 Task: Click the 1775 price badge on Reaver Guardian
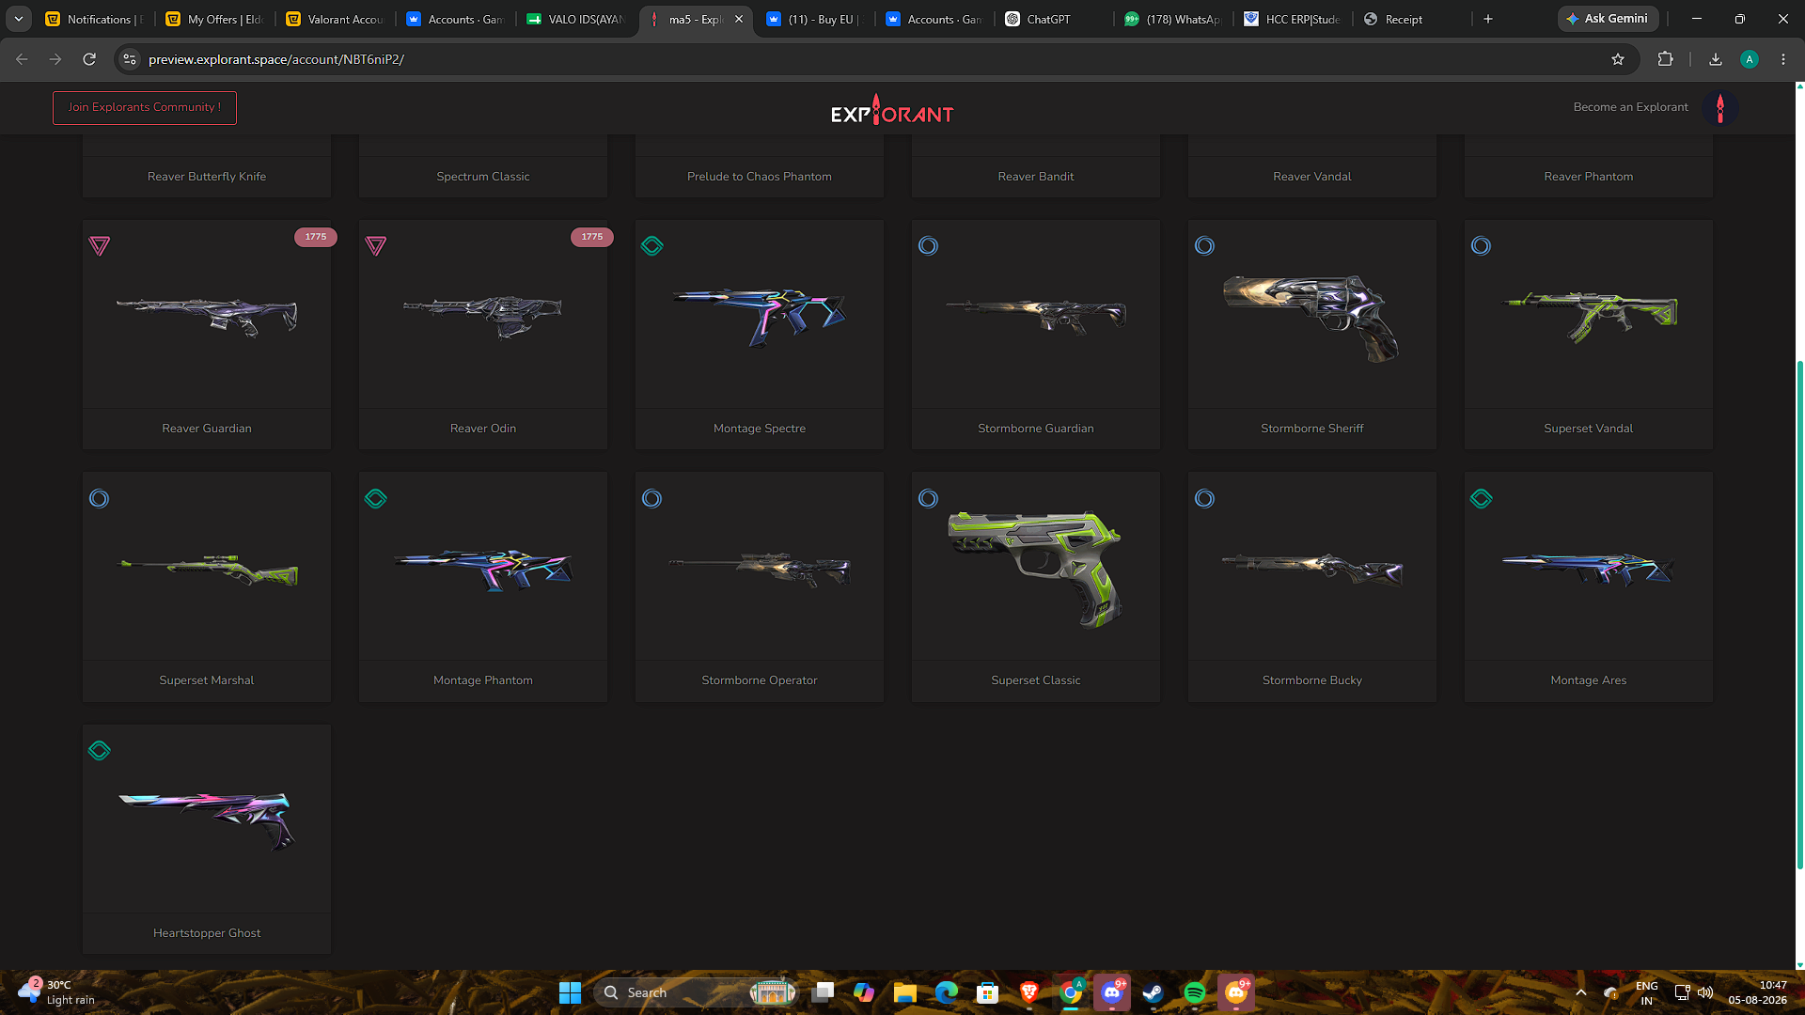click(x=316, y=237)
